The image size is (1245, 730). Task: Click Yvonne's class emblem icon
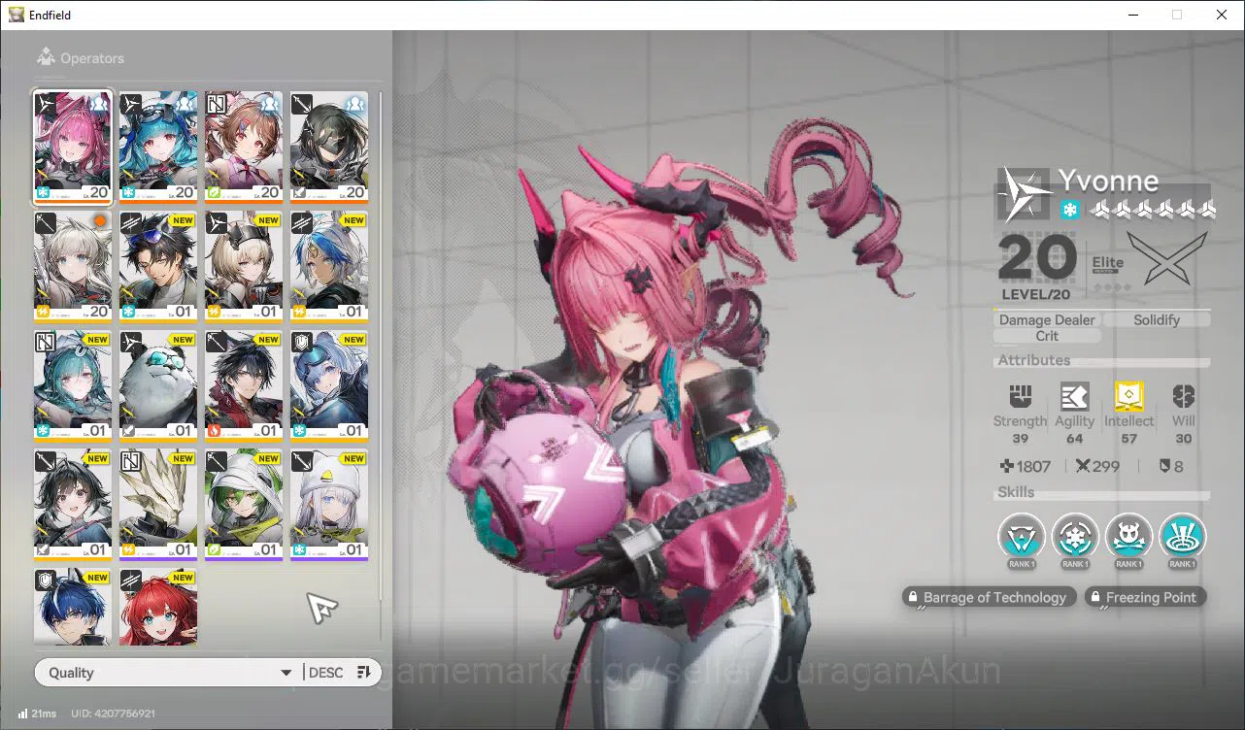(x=1025, y=194)
